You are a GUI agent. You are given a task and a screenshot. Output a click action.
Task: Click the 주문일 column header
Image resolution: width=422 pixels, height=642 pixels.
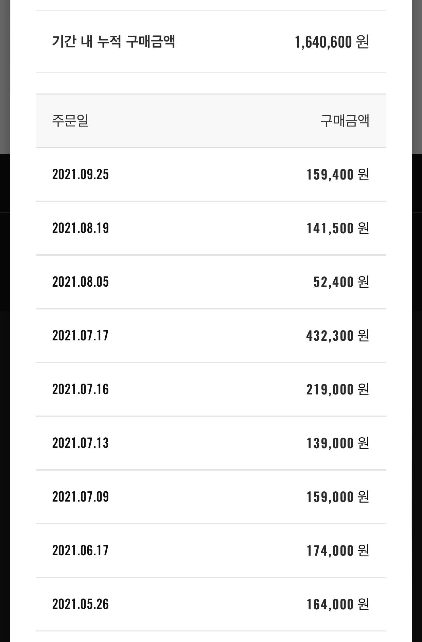coord(70,121)
